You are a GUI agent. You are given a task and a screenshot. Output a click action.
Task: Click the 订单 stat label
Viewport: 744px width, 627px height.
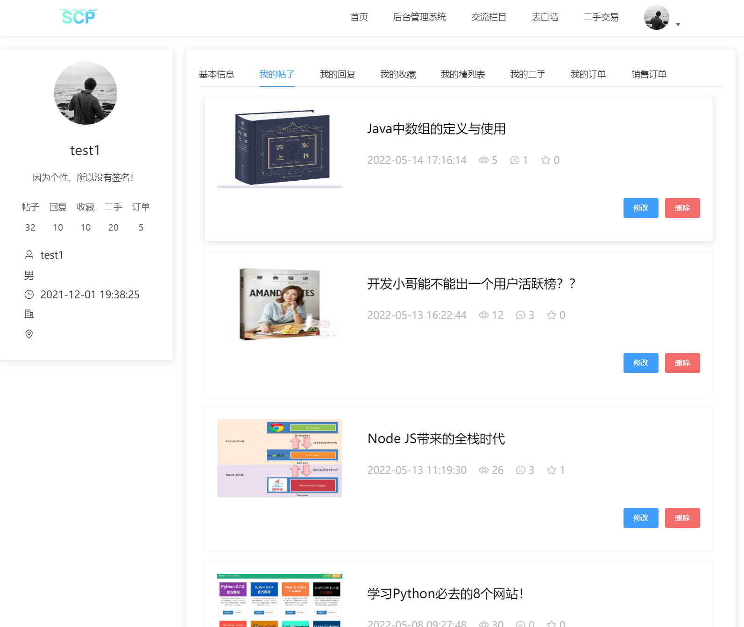(x=141, y=207)
